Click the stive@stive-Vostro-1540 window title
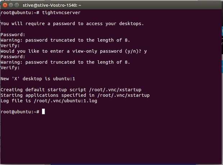The width and height of the screenshot is (223, 165). pyautogui.click(x=56, y=5)
